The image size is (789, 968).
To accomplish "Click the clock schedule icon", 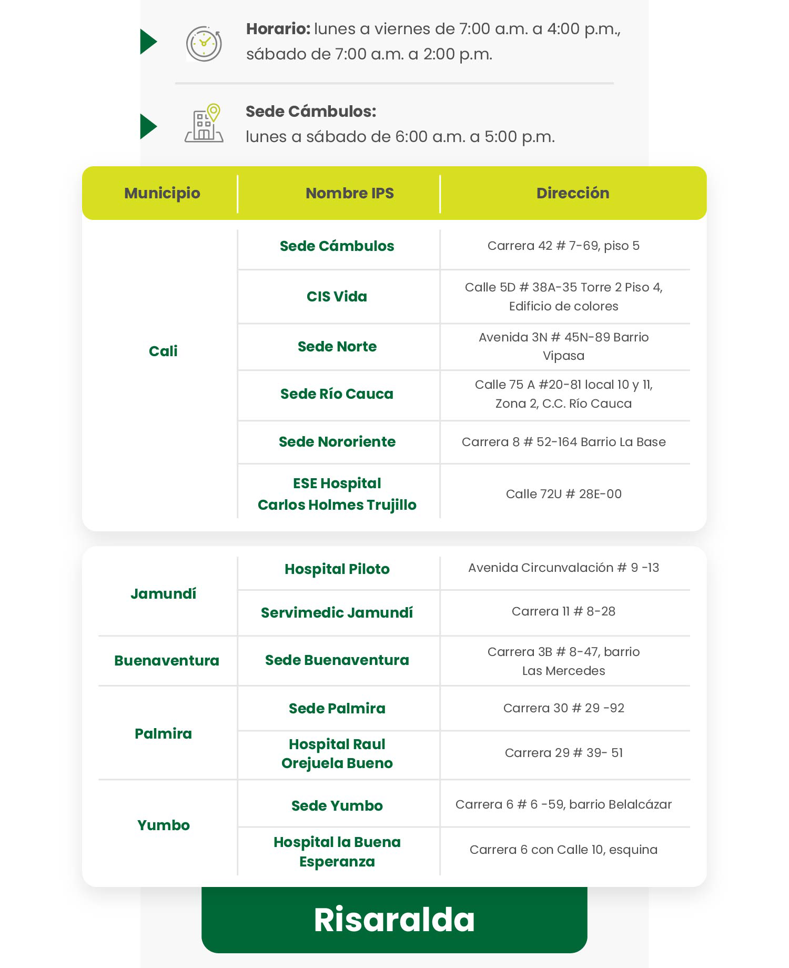I will (x=204, y=43).
